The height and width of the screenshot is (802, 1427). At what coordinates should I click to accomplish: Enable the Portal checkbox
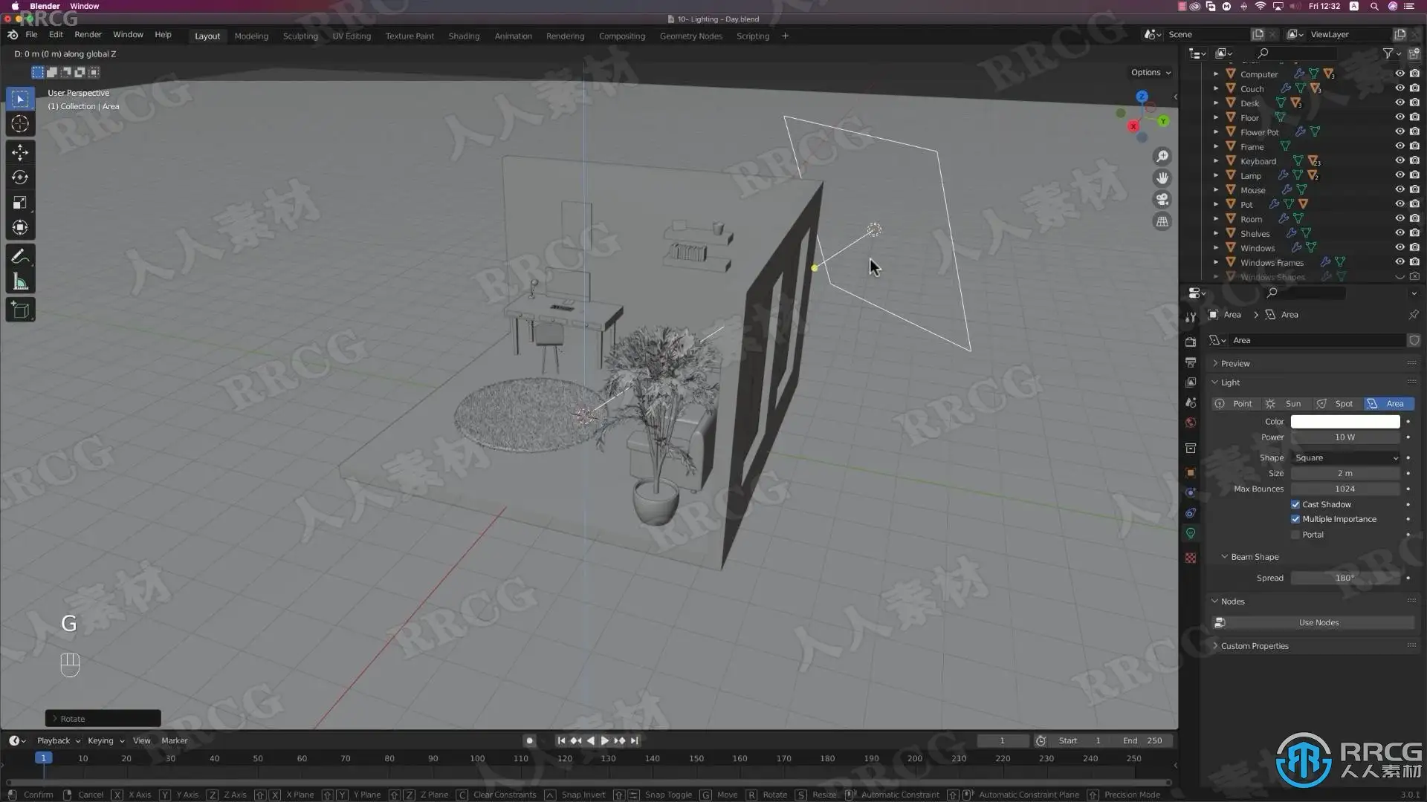(1295, 535)
